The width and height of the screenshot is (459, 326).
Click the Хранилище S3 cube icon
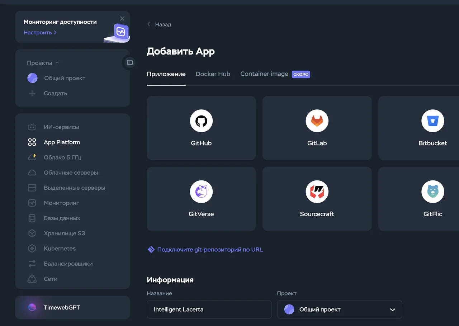tap(32, 233)
